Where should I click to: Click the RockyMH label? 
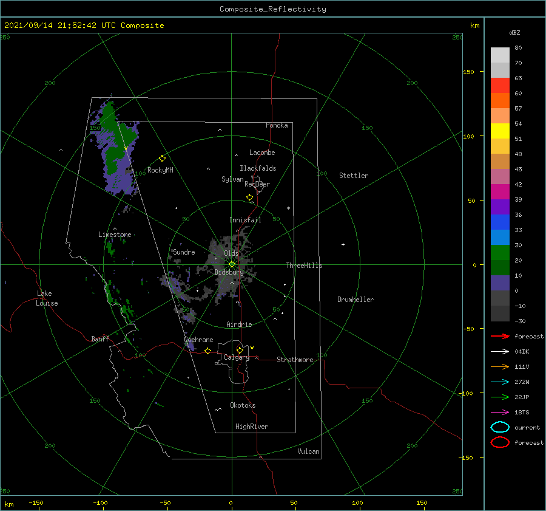(x=160, y=170)
